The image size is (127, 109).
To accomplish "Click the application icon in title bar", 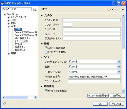I will coord(3,3).
